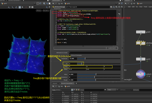The width and height of the screenshot is (152, 103).
Task: Open the Persp camera dropdown
Action: [x=39, y=10]
